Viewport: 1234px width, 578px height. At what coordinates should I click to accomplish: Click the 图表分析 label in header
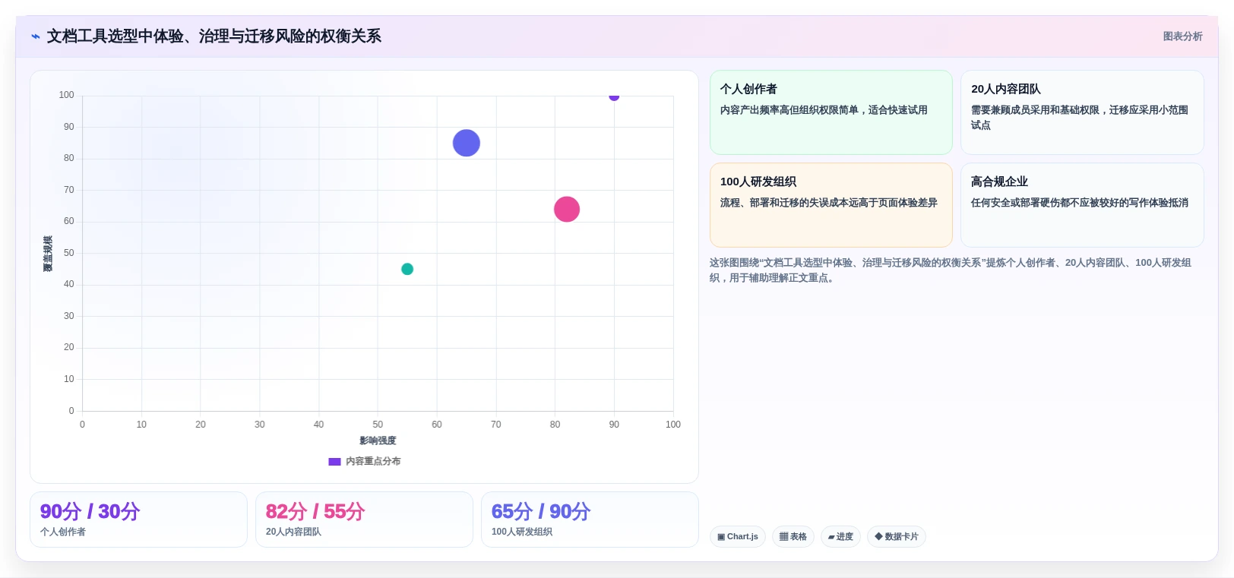(1182, 36)
